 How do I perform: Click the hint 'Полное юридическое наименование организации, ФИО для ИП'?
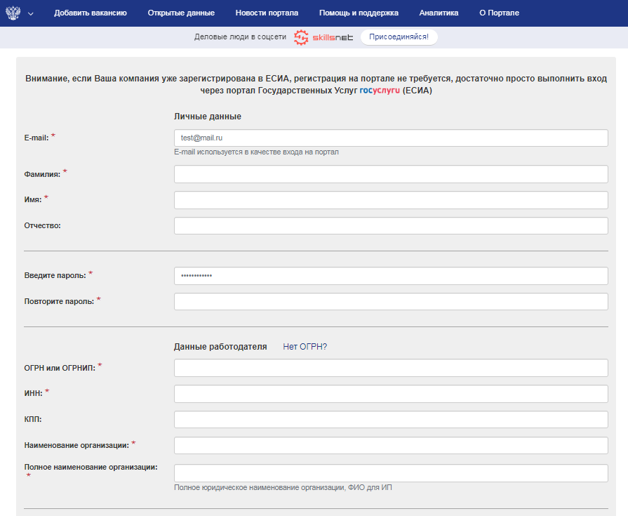click(x=283, y=487)
